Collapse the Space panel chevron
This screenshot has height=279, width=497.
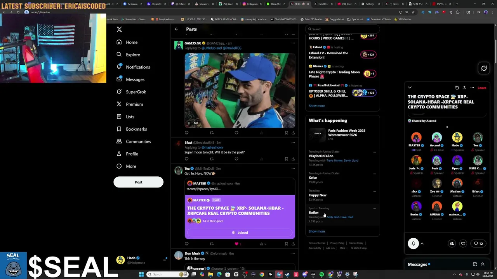(410, 88)
